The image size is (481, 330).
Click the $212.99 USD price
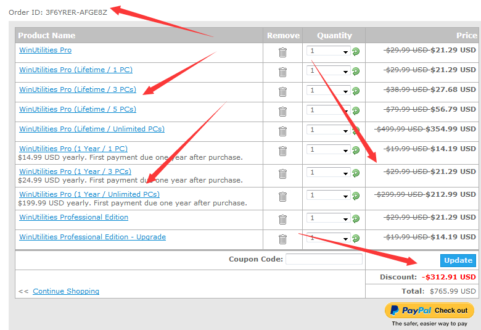coord(451,194)
